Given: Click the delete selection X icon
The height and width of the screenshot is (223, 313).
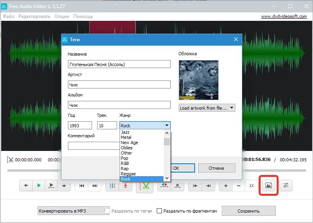Looking at the screenshot, I should [177, 186].
